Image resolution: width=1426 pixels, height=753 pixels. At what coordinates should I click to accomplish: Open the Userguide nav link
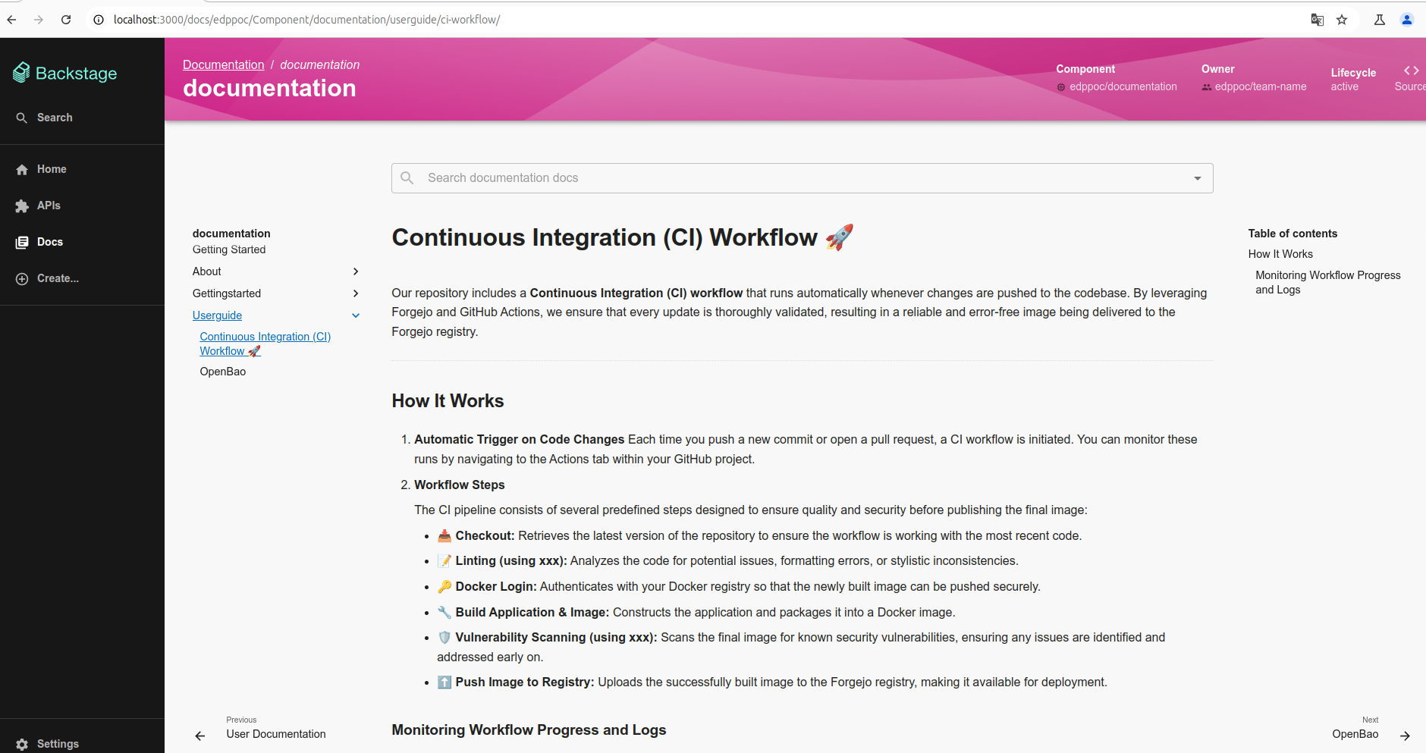[x=217, y=315]
